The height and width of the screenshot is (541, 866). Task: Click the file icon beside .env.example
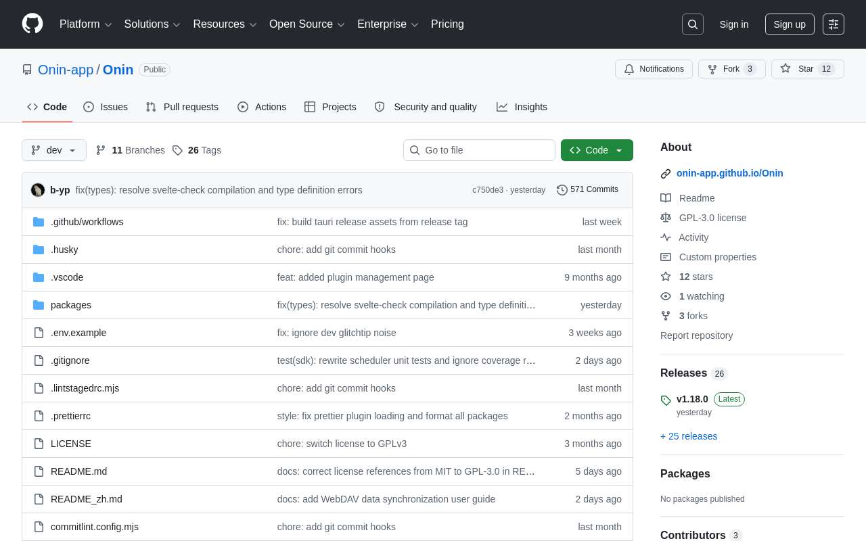(x=39, y=333)
